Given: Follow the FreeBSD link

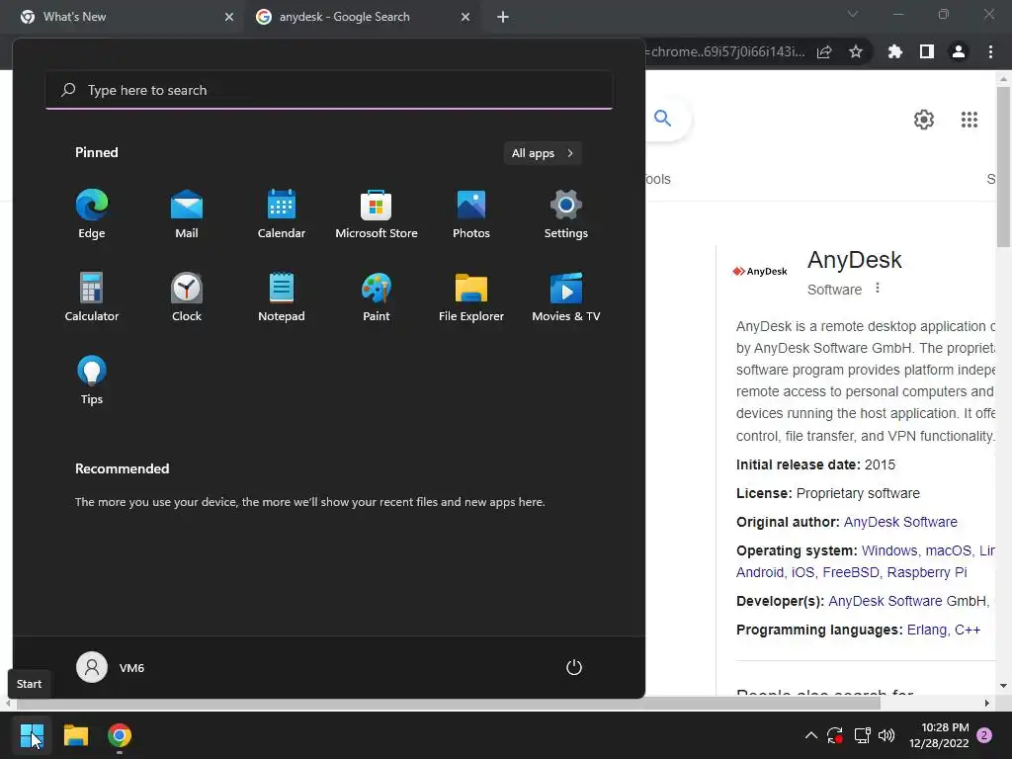Looking at the screenshot, I should point(851,572).
